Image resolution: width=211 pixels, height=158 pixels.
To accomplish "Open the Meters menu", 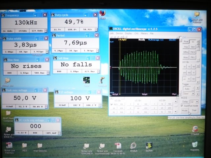I will [144, 34].
